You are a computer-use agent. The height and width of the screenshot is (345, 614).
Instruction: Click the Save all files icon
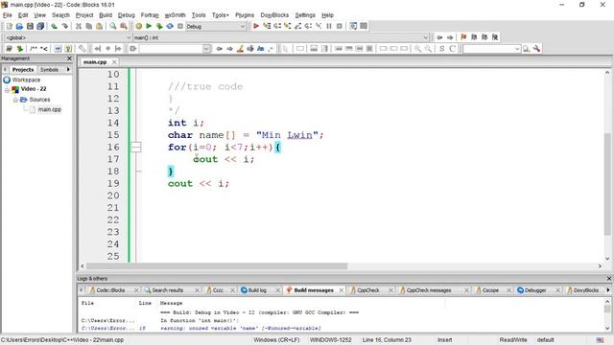click(x=40, y=26)
